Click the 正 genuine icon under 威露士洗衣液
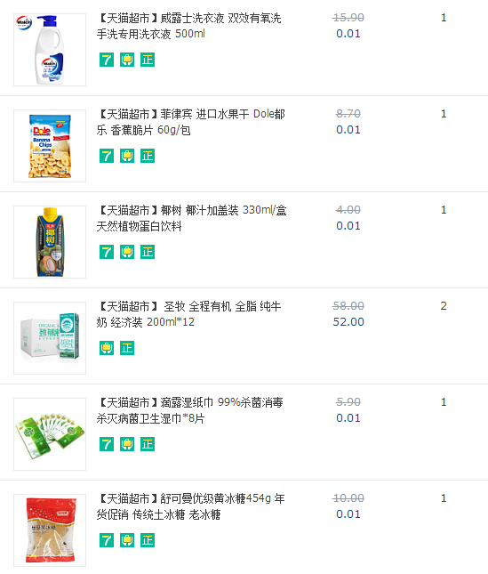This screenshot has width=488, height=574. pyautogui.click(x=148, y=60)
